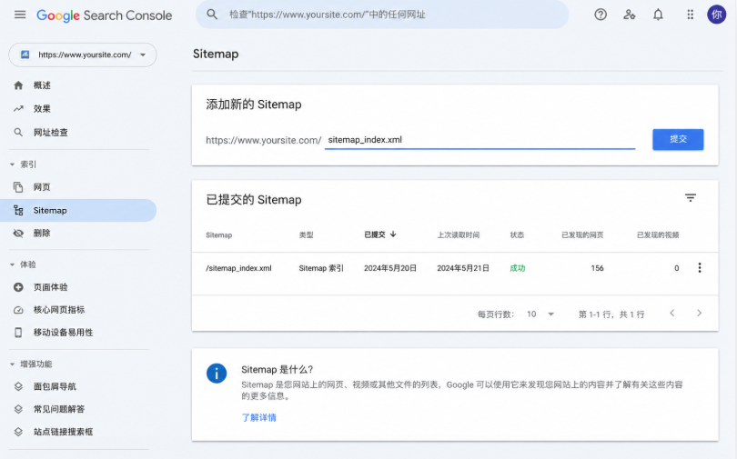The width and height of the screenshot is (737, 459).
Task: Open three-dot menu for sitemap_index.xml row
Action: 700,268
